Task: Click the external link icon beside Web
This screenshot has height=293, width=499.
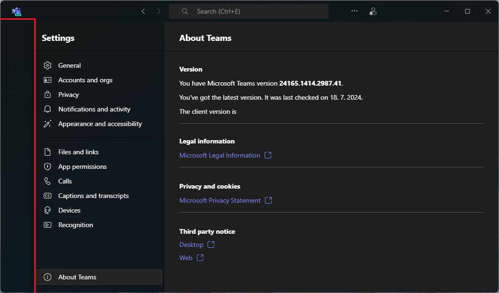Action: pos(200,258)
